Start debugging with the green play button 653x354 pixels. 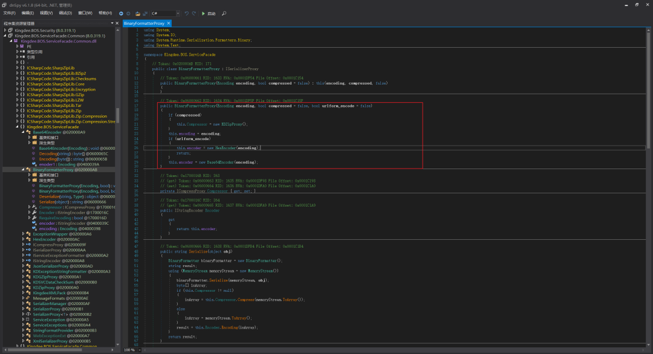click(203, 14)
